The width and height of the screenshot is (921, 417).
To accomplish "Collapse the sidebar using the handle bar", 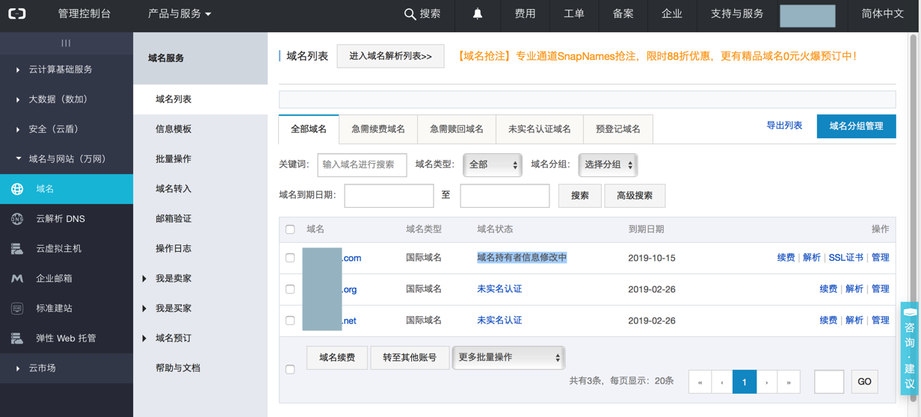I will [x=66, y=43].
